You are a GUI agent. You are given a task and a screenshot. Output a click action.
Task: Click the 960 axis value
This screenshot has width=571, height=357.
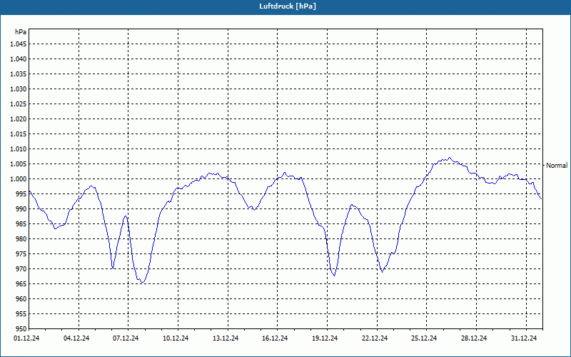tap(21, 298)
